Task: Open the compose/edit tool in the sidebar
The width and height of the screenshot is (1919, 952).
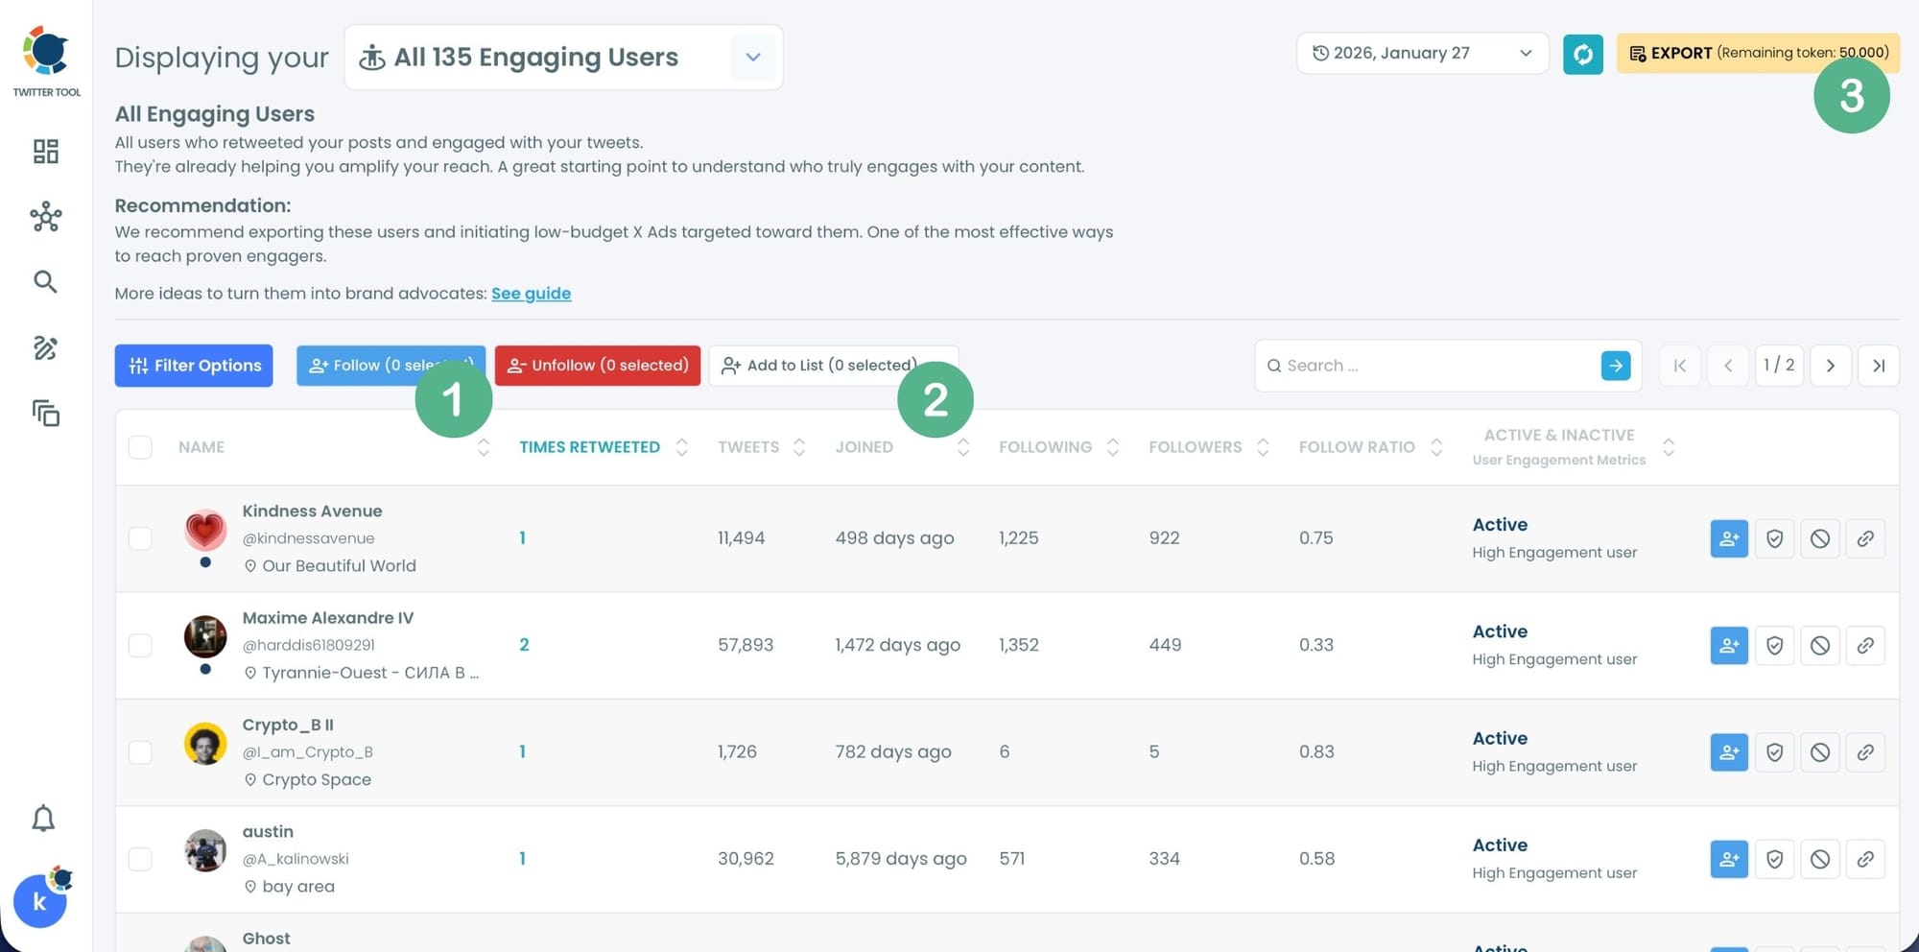Action: [x=45, y=348]
